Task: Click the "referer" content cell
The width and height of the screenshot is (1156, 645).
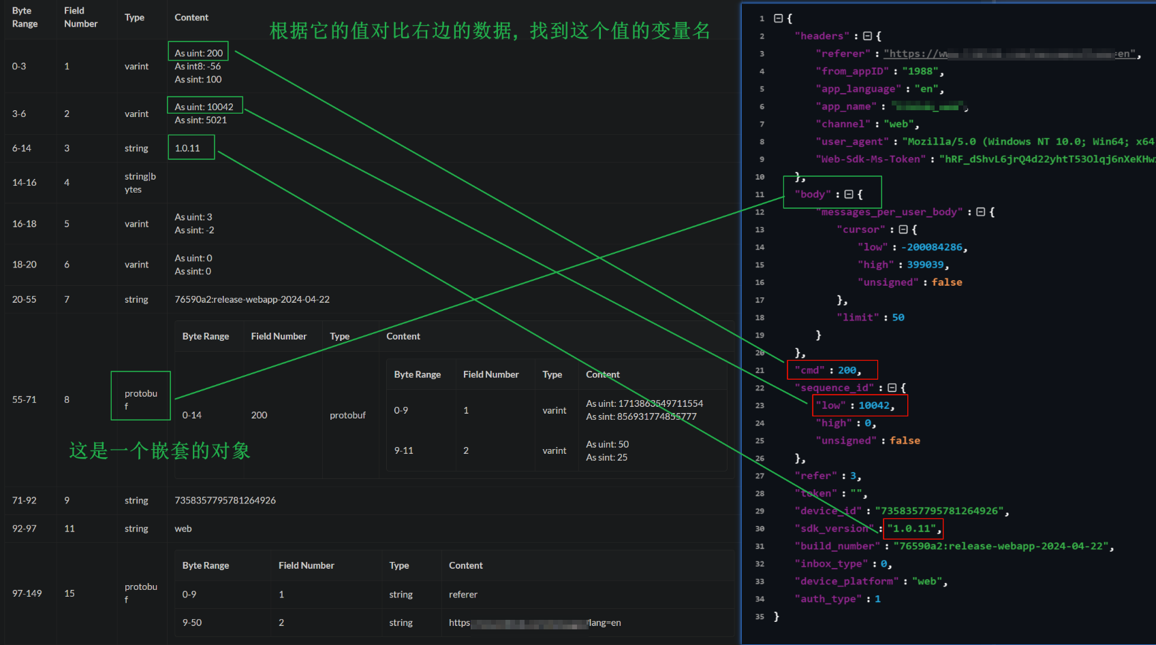Action: [463, 595]
